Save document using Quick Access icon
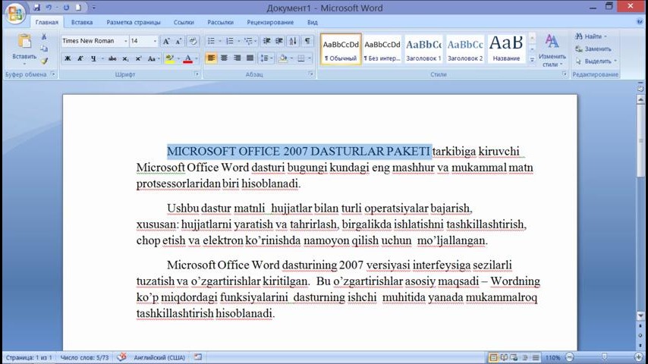The width and height of the screenshot is (648, 364). 36,8
